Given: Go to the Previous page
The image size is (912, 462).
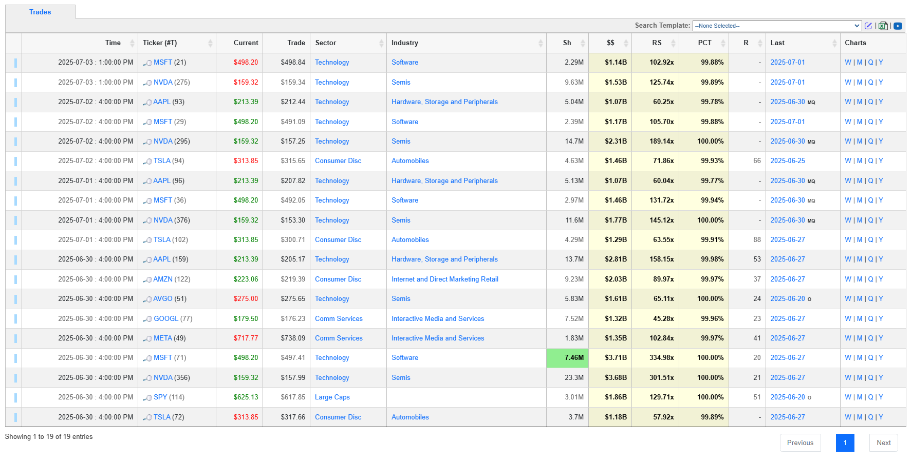Looking at the screenshot, I should (x=800, y=443).
